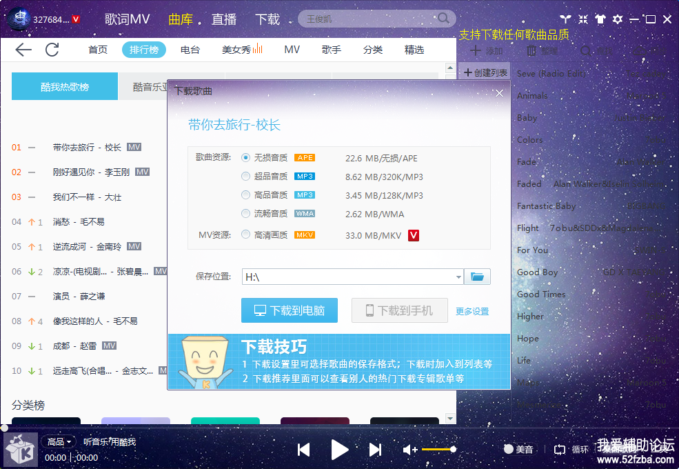679x469 pixels.
Task: Go back using the left arrow icon
Action: [x=23, y=50]
